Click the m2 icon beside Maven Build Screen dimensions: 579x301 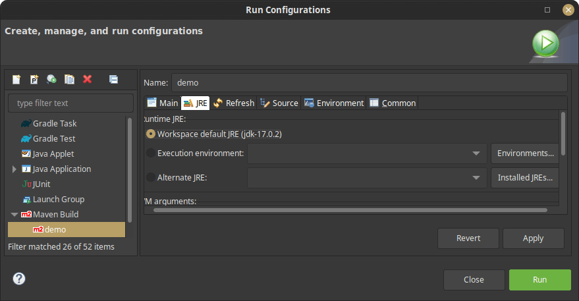(26, 214)
